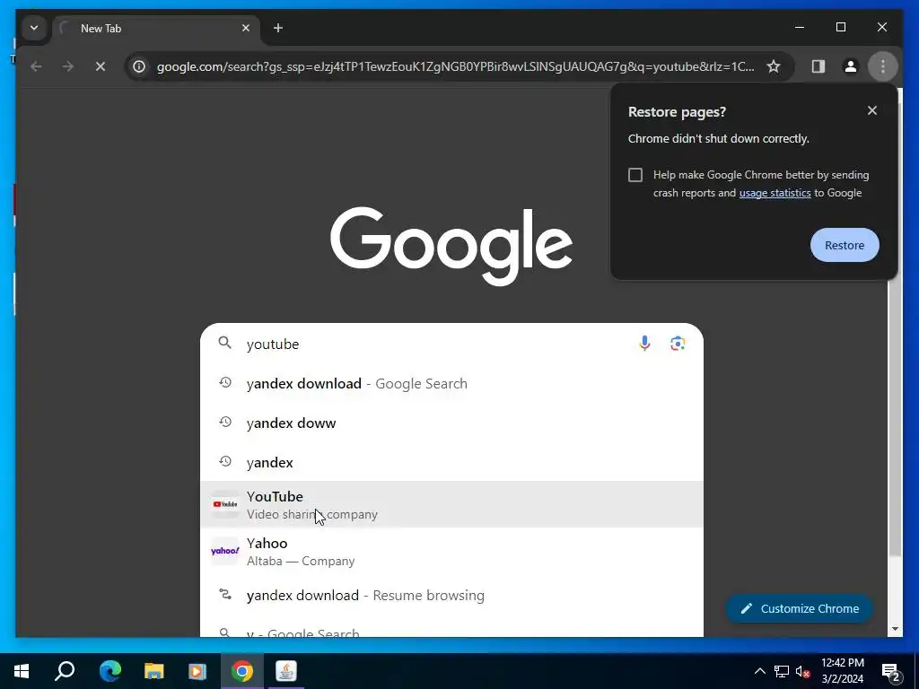The image size is (919, 689).
Task: Choose the yandex doww suggestion
Action: click(451, 423)
